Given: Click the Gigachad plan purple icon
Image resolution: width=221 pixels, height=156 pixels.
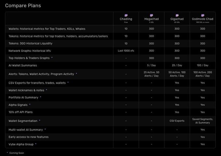Looking at the screenshot, I should [x=177, y=15].
